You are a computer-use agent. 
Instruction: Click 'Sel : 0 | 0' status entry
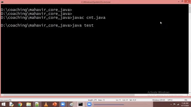click(133, 100)
